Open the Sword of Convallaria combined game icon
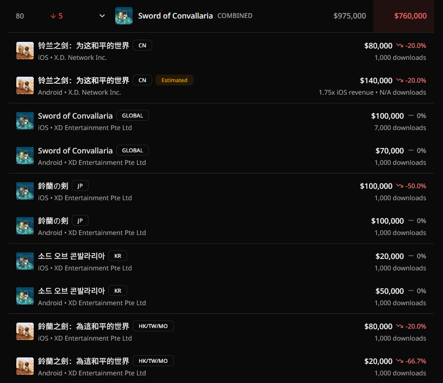 pyautogui.click(x=124, y=16)
